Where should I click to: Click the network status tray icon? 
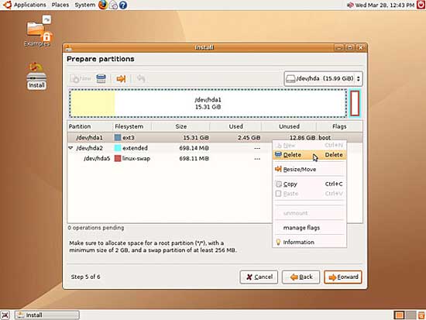[x=350, y=5]
